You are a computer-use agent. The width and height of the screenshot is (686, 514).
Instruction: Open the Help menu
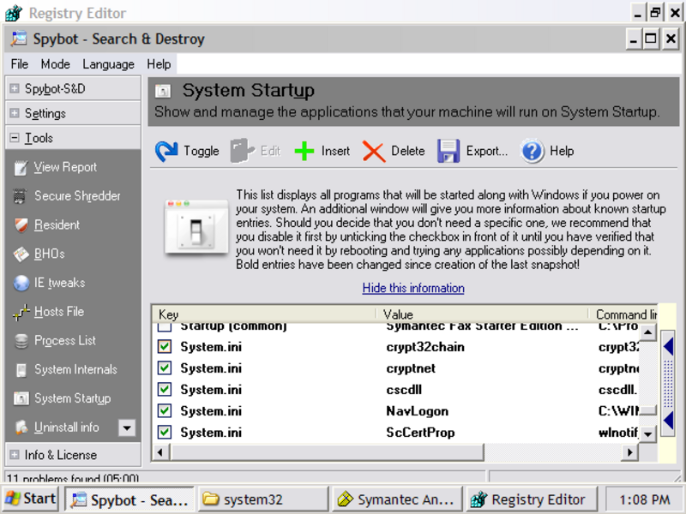tap(159, 64)
